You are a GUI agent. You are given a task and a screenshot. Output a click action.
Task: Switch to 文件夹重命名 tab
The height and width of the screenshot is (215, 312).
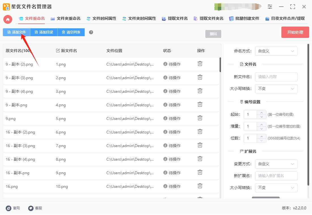66,18
